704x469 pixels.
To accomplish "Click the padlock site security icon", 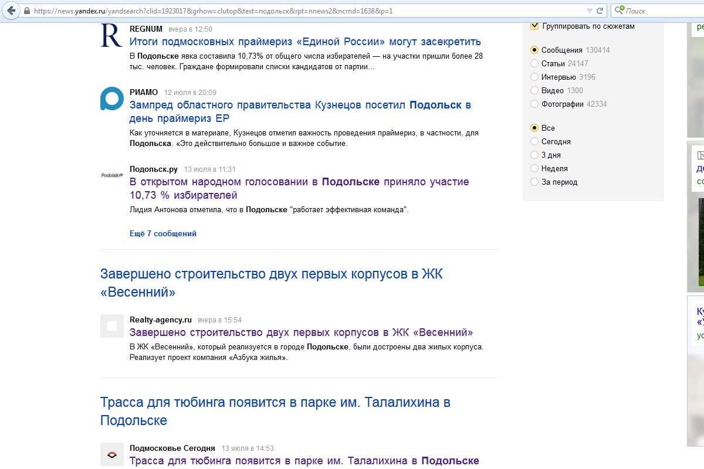I will 27,11.
